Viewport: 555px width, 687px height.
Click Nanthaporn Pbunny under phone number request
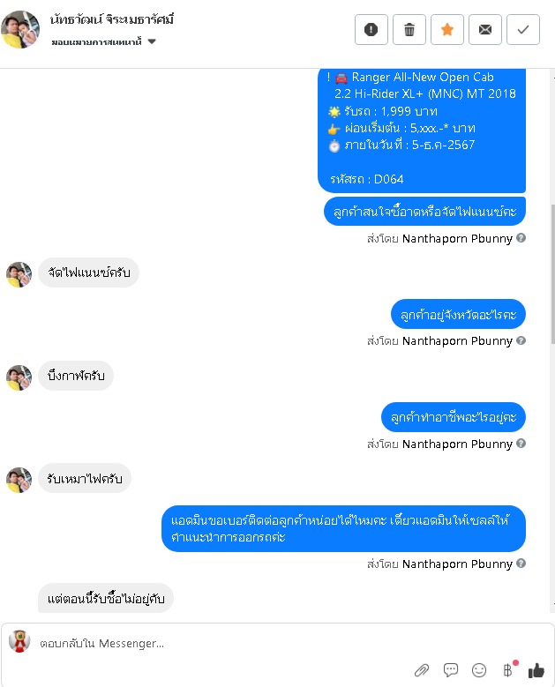(x=457, y=564)
